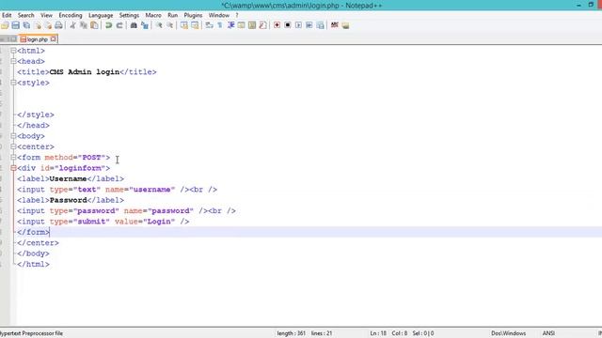Click the ABC spell check icon

pos(335,25)
